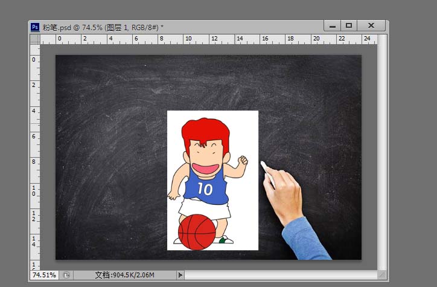
Task: Expand the status bar info arrow menu
Action: point(180,275)
